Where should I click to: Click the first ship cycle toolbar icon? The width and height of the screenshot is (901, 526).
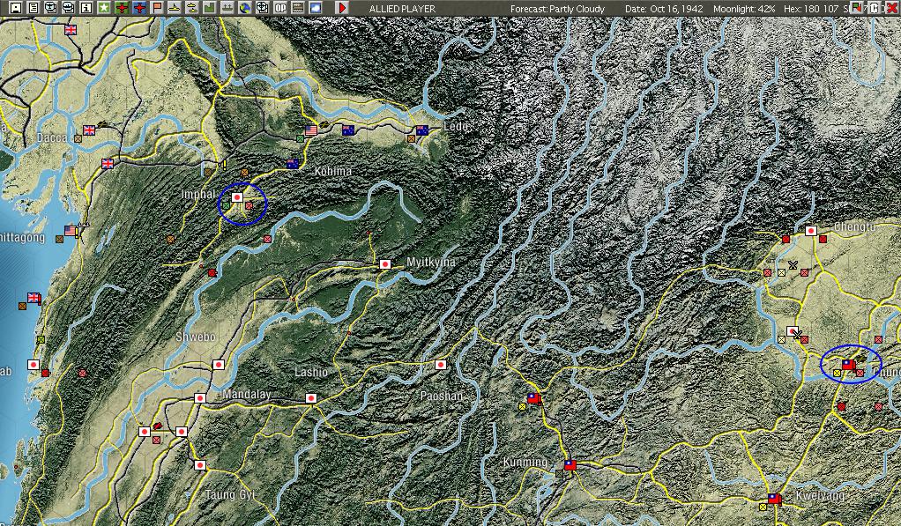(51, 8)
